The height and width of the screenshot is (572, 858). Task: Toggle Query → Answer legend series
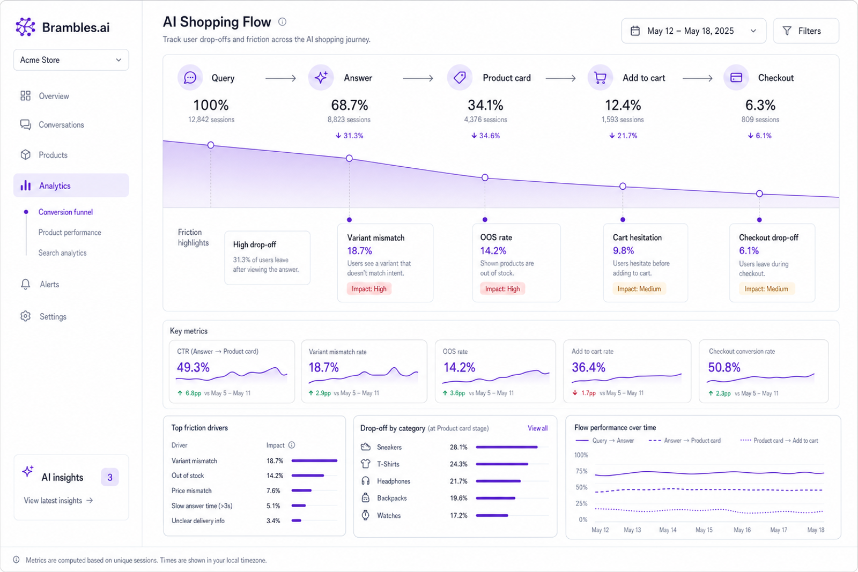pos(604,441)
